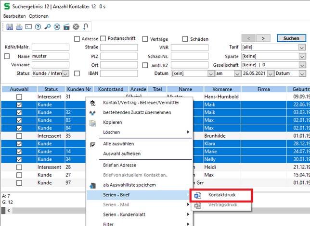
Task: Tick the Verträge checkbox
Action: tap(146, 39)
